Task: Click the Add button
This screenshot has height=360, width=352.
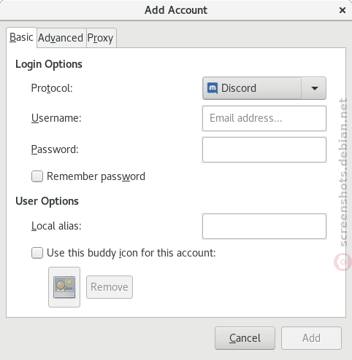Action: point(311,338)
